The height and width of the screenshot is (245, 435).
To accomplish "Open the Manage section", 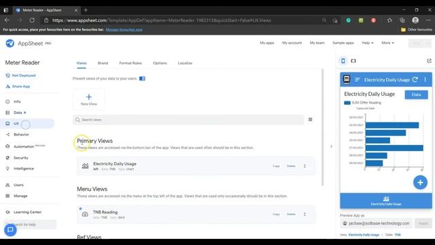I will point(20,196).
